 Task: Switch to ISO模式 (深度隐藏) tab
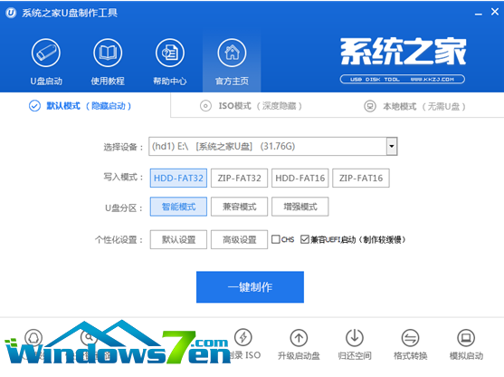click(251, 106)
